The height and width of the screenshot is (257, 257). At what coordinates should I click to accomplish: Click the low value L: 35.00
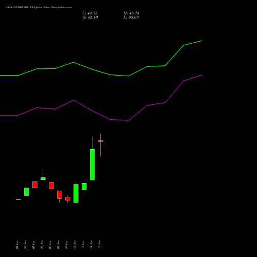[x=131, y=17]
